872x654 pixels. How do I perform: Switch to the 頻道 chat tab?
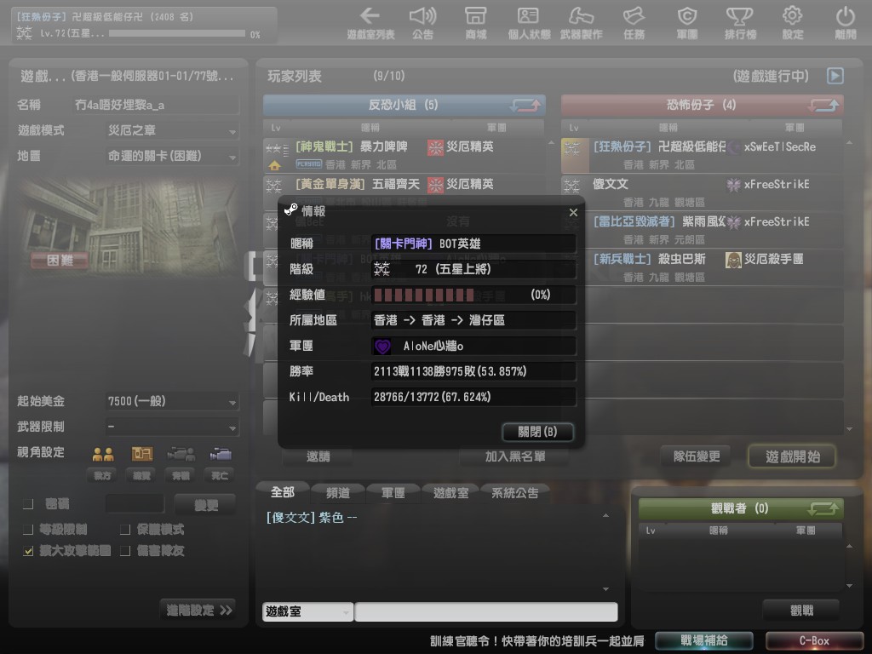point(337,493)
